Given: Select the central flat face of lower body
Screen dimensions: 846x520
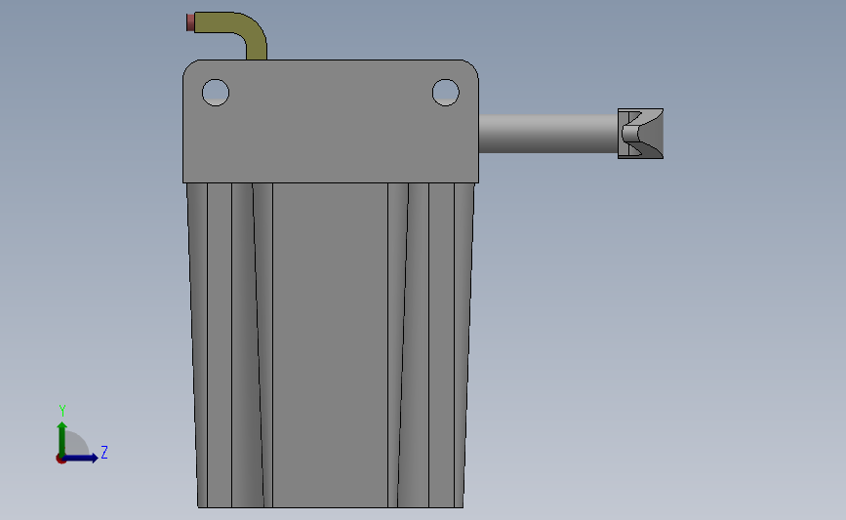Looking at the screenshot, I should click(x=330, y=345).
